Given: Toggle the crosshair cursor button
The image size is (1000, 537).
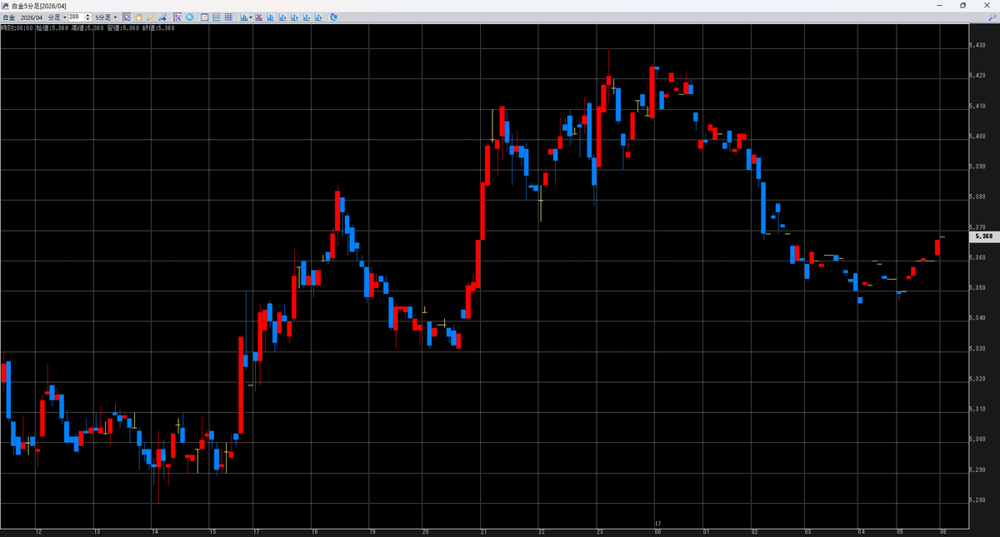Looking at the screenshot, I should point(178,17).
